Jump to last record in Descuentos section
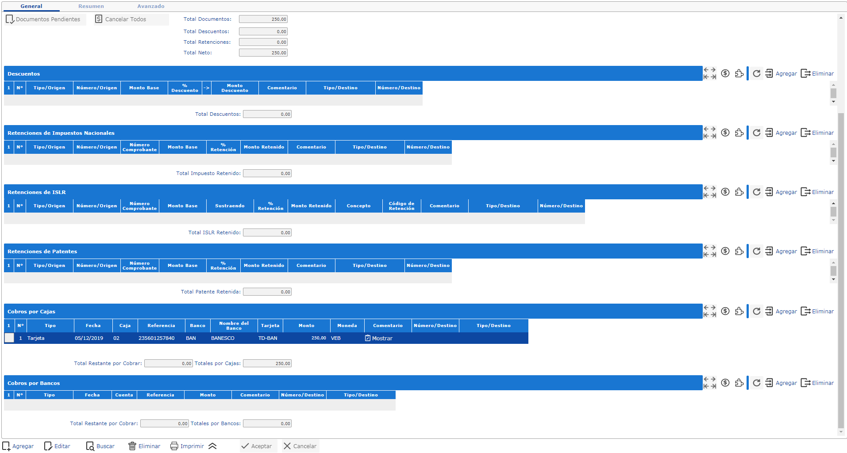The image size is (847, 453). click(713, 77)
